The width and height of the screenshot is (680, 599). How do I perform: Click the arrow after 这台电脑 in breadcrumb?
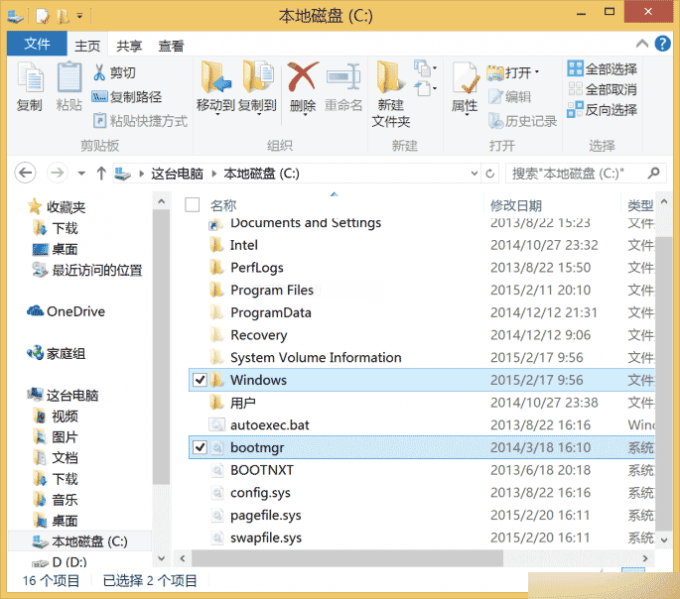[x=213, y=174]
